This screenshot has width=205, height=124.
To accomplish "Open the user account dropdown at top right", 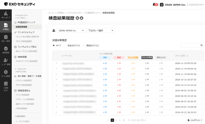I will pyautogui.click(x=196, y=5).
